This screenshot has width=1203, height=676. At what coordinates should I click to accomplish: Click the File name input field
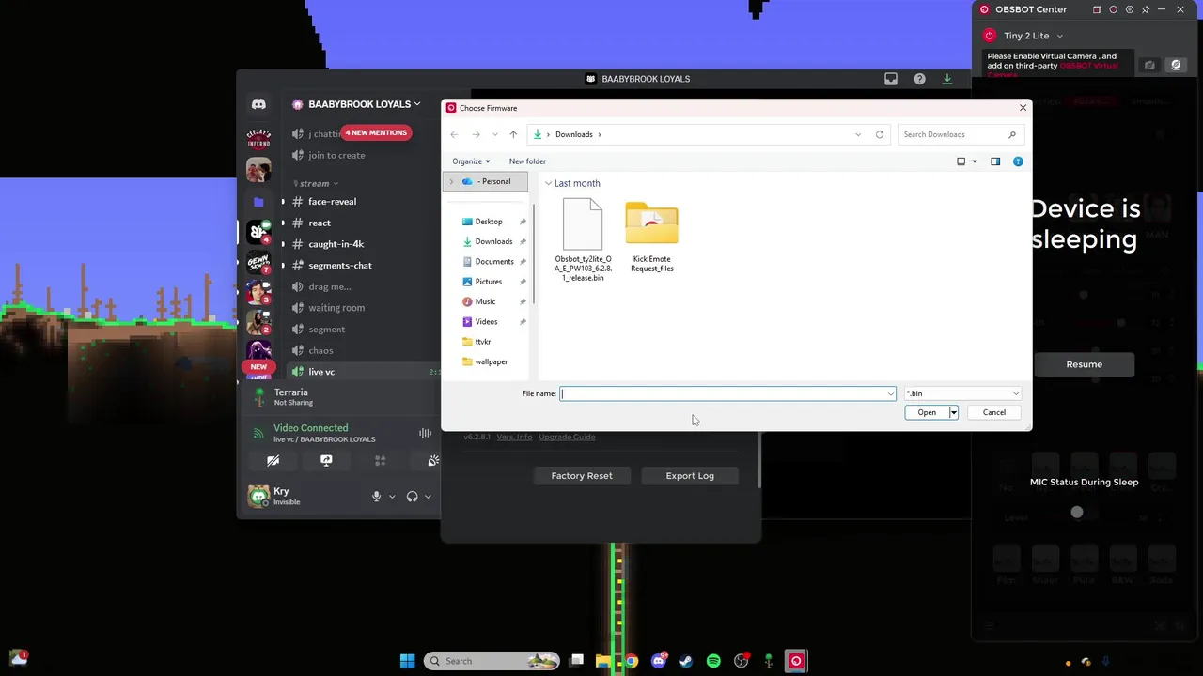727,393
